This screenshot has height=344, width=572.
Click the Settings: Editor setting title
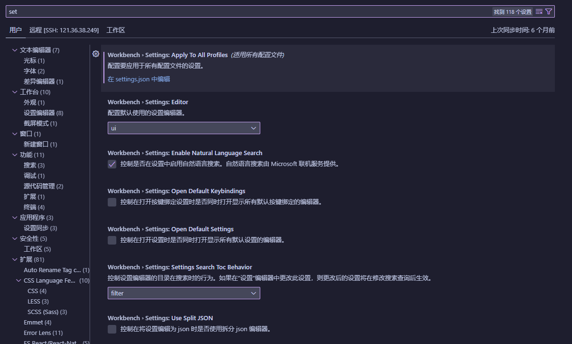(148, 102)
